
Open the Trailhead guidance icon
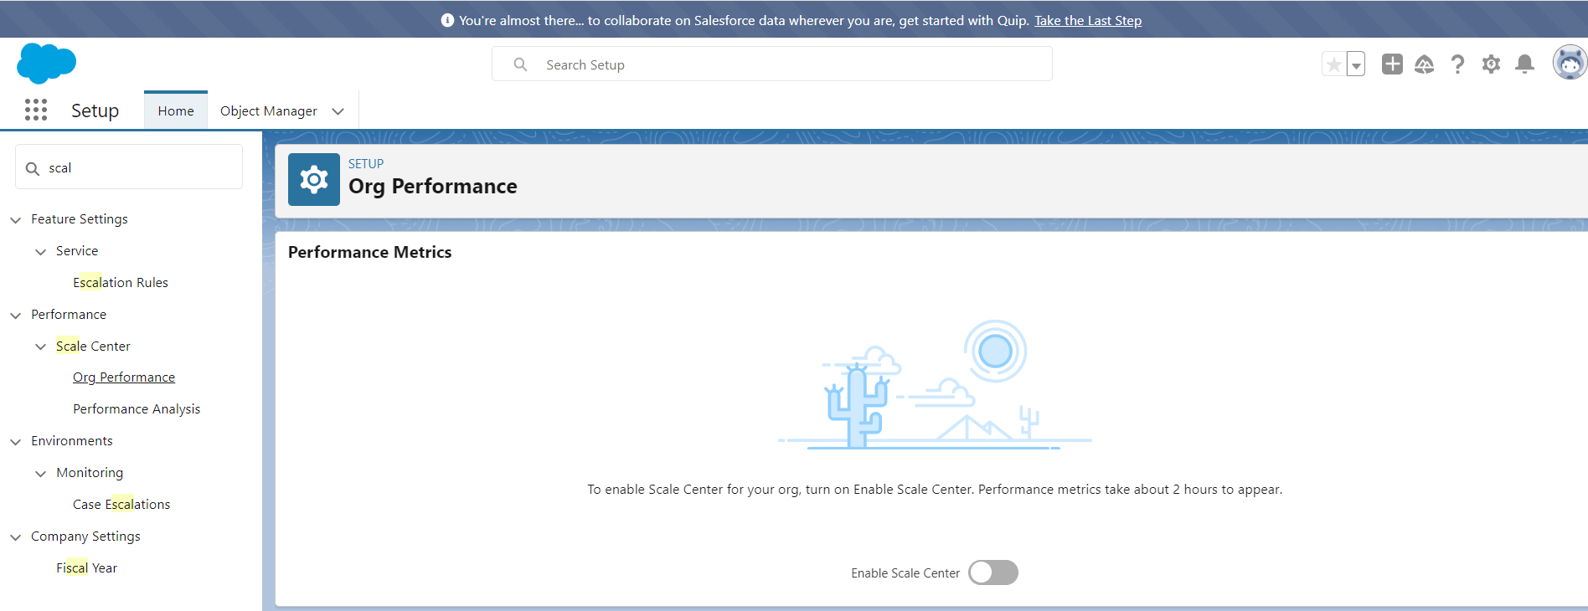(x=1424, y=64)
